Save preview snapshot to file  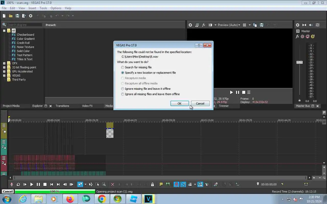(x=261, y=25)
